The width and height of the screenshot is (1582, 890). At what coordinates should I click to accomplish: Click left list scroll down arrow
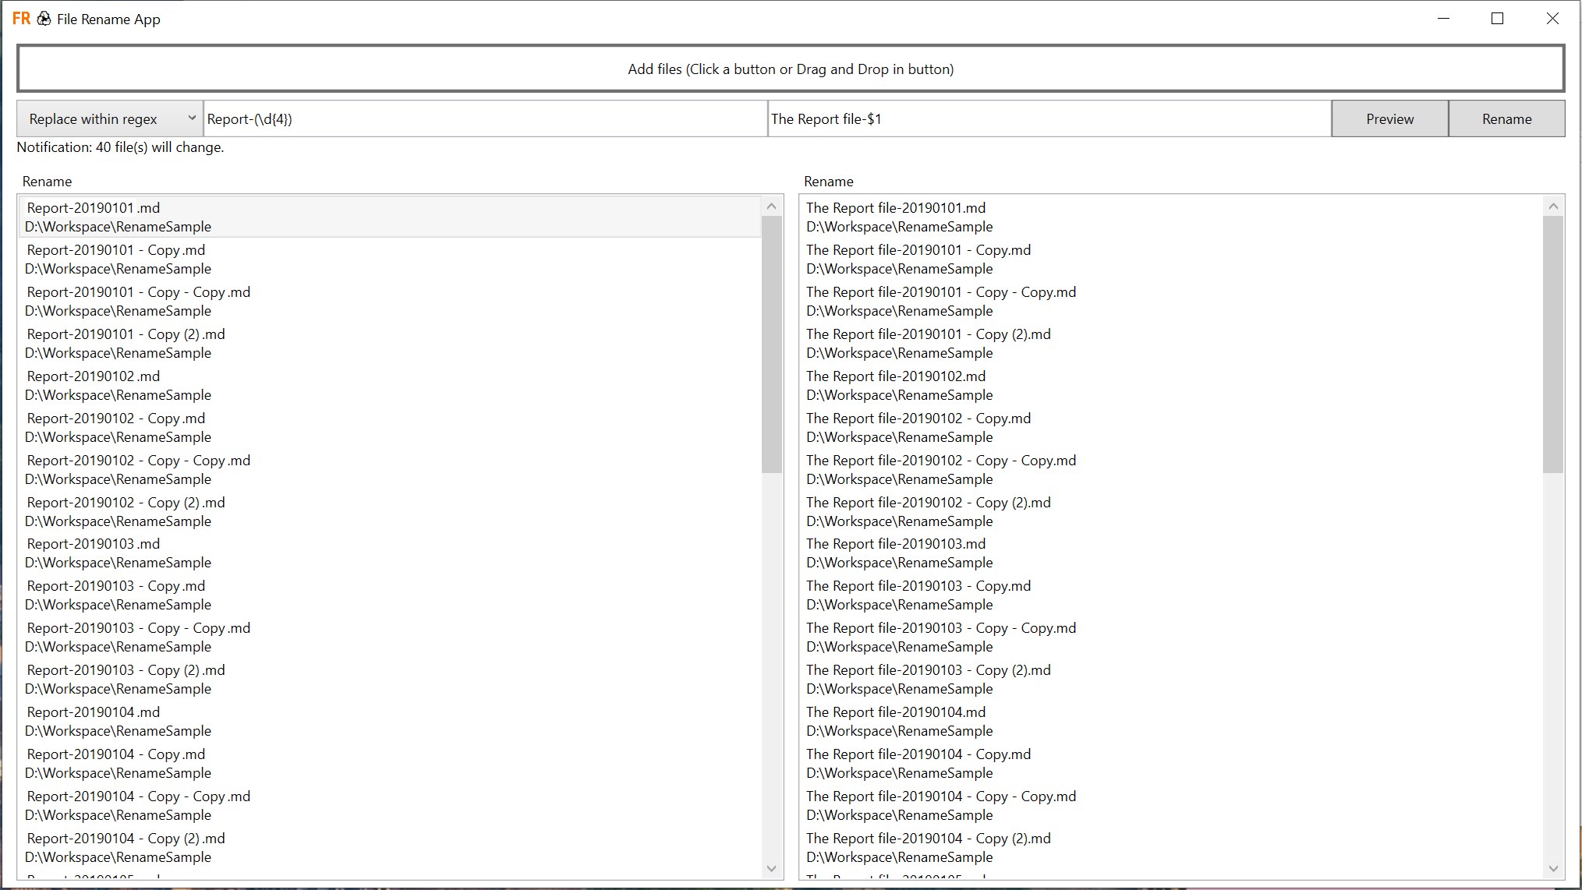771,868
